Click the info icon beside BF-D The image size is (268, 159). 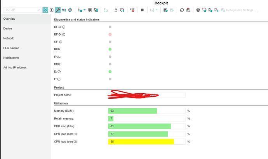(x=64, y=34)
